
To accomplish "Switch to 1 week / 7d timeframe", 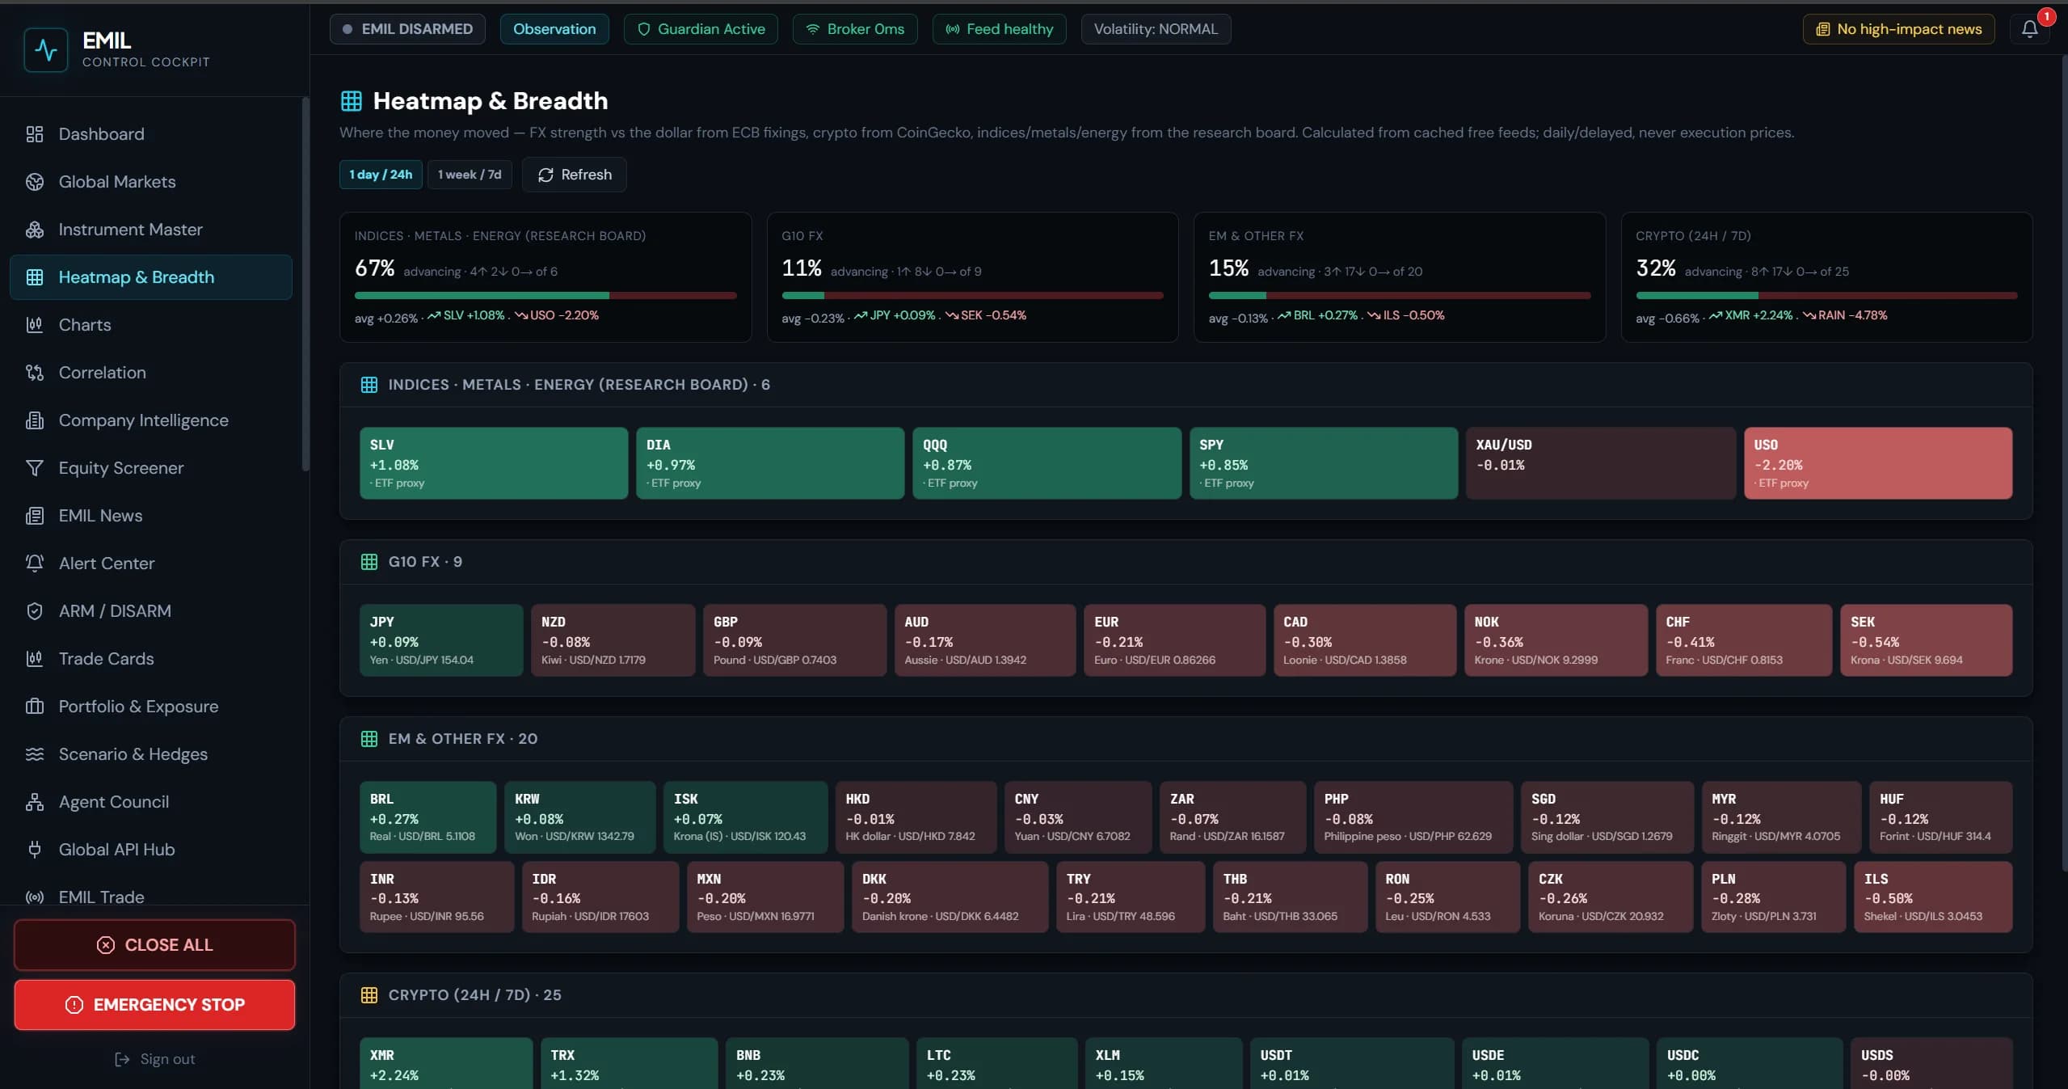I will pyautogui.click(x=470, y=175).
